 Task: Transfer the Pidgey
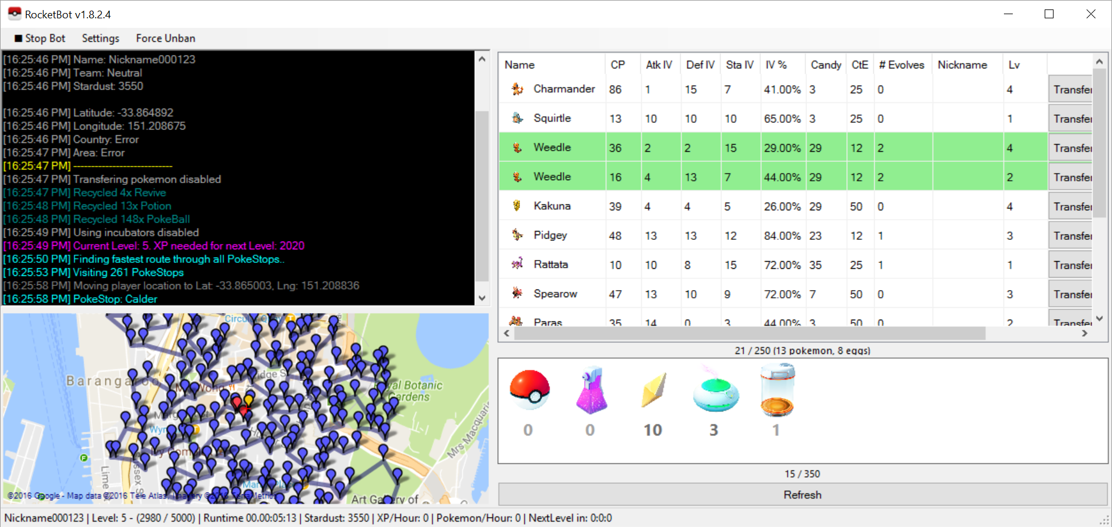[1070, 236]
